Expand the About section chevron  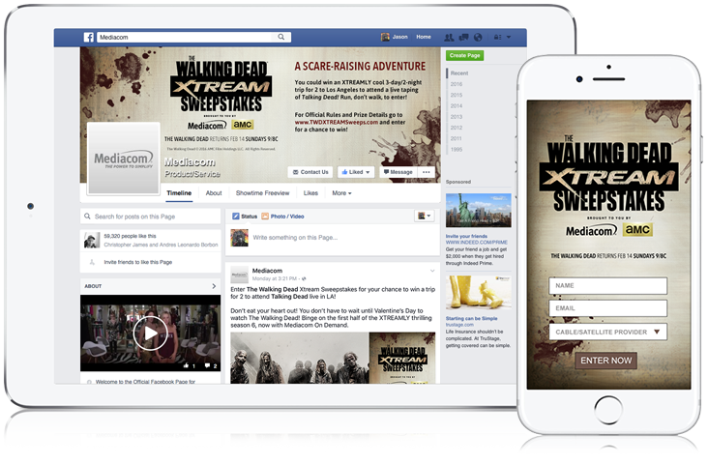(x=214, y=286)
